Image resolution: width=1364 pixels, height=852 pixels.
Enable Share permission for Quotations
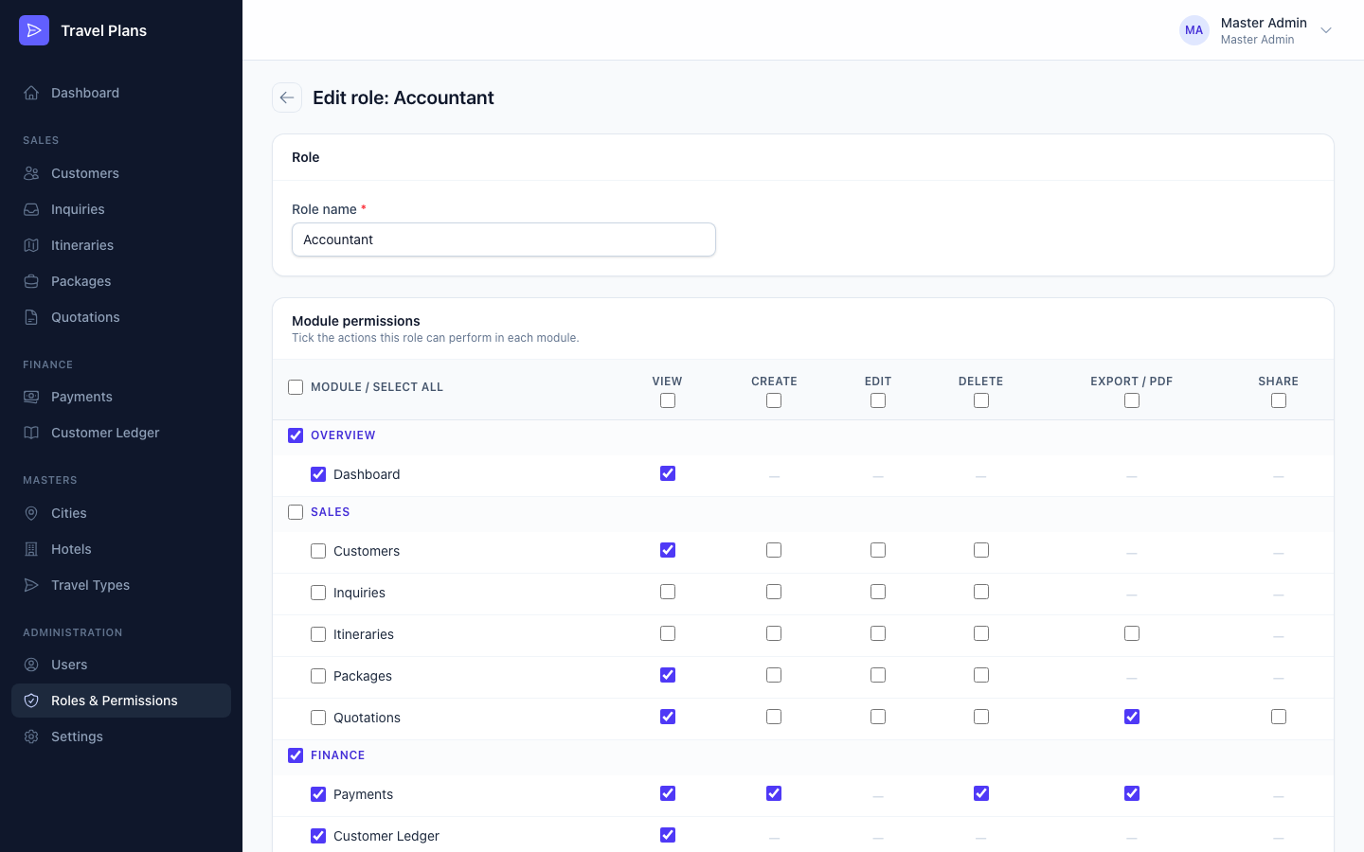(1279, 717)
